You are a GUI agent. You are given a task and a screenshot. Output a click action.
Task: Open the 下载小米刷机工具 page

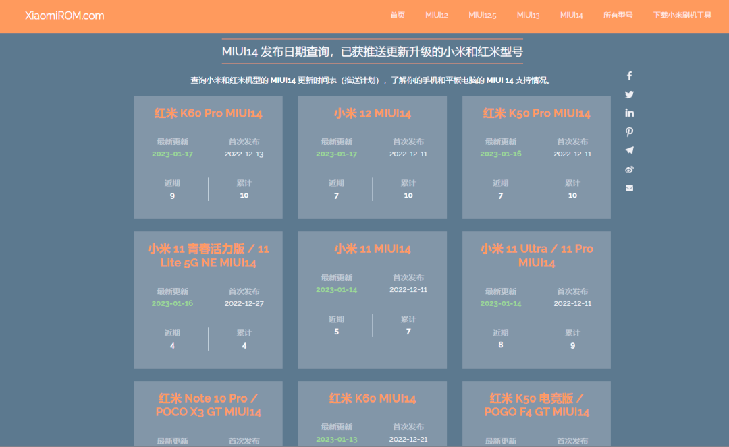tap(682, 13)
